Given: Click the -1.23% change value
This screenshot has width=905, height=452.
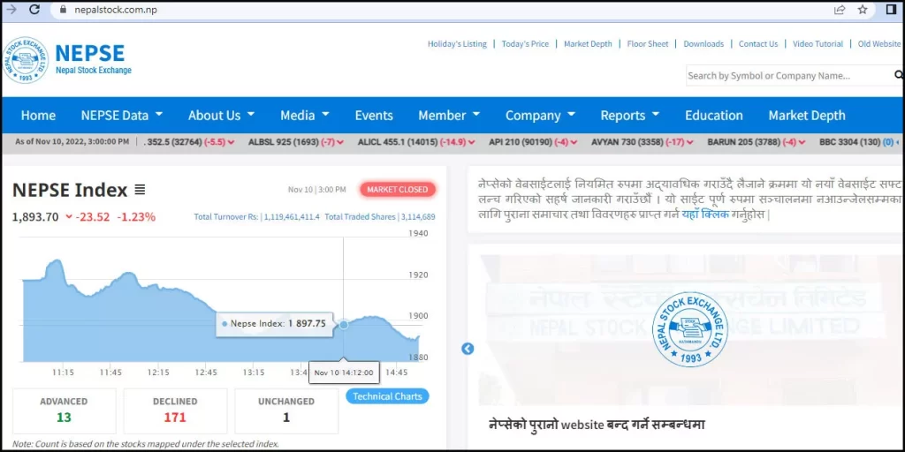Looking at the screenshot, I should [x=136, y=217].
